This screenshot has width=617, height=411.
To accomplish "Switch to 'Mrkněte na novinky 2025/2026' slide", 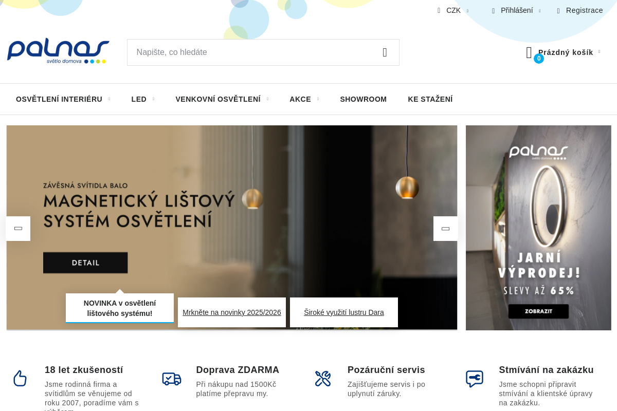I will pyautogui.click(x=231, y=312).
